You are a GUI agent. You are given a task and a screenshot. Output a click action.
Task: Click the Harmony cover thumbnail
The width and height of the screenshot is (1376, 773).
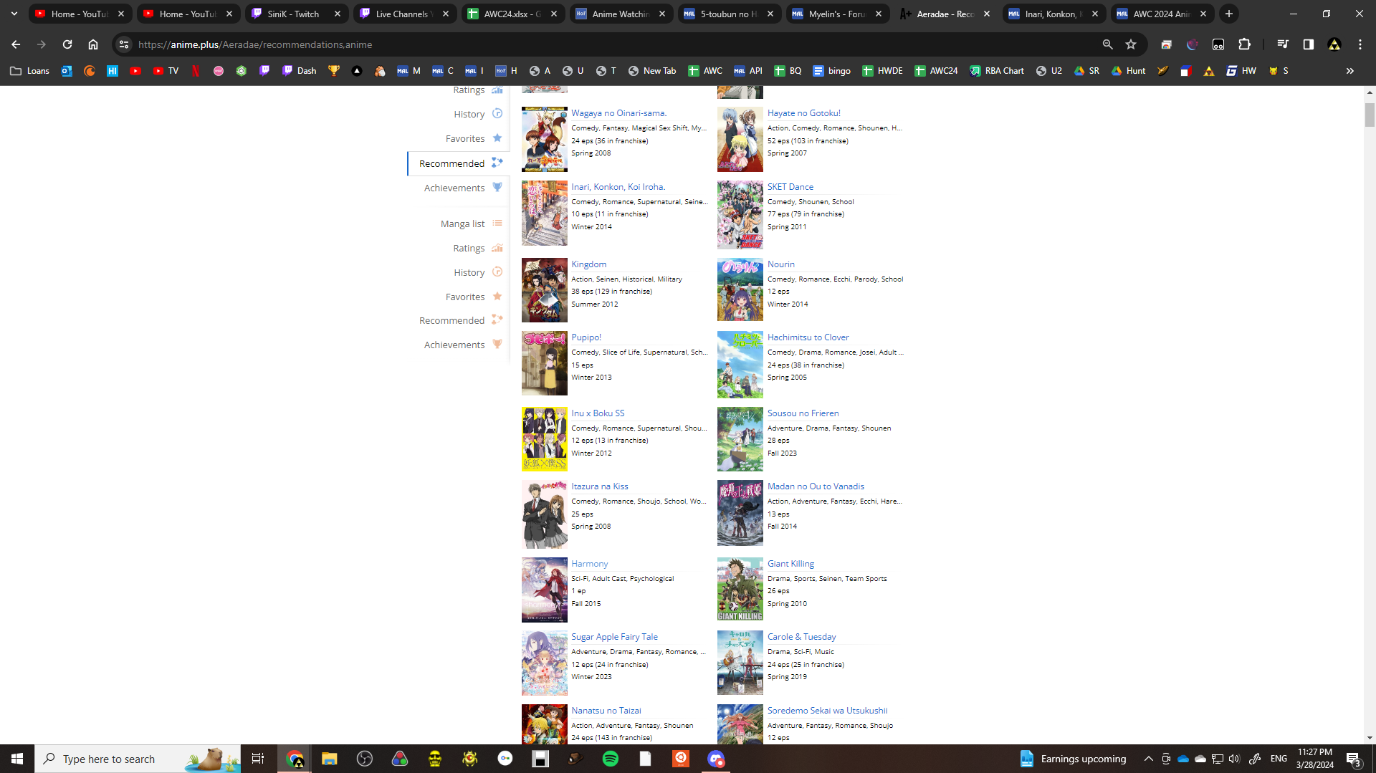pos(545,590)
